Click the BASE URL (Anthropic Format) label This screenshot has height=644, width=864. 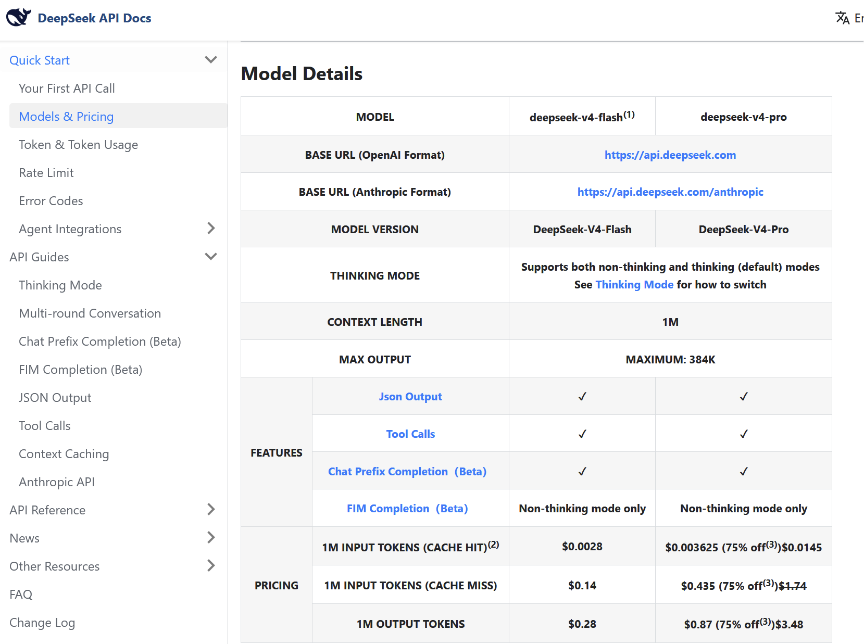click(375, 192)
